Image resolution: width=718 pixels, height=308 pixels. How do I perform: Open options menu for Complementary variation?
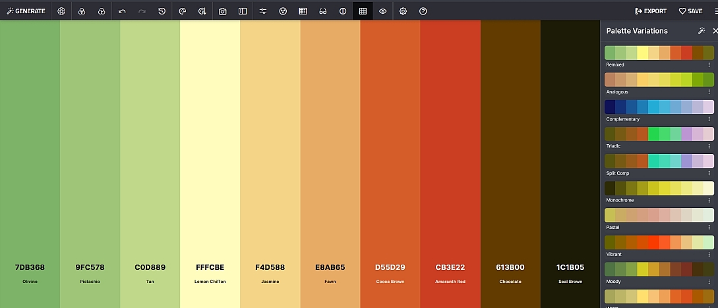[709, 119]
